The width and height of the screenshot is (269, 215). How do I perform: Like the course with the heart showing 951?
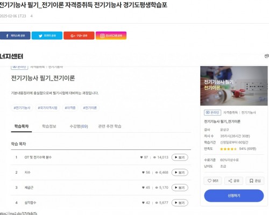pos(213,181)
